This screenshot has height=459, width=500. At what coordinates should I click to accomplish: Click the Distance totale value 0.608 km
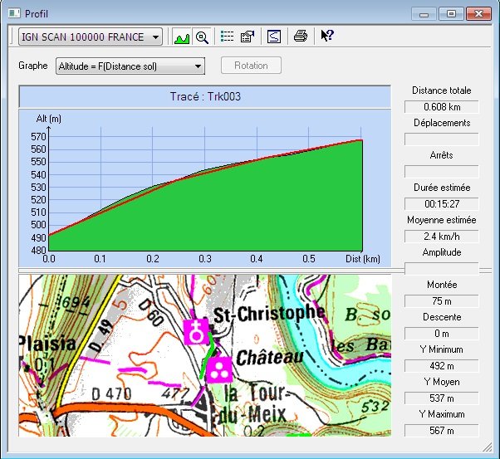442,107
